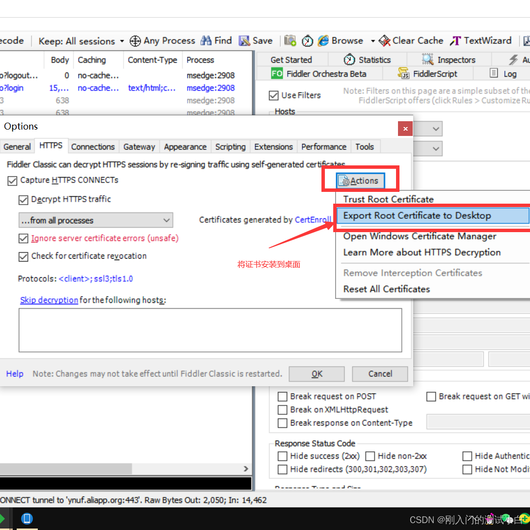The width and height of the screenshot is (530, 530).
Task: Click the Protocols client;ssl3;tls1.0 link
Action: pos(96,279)
